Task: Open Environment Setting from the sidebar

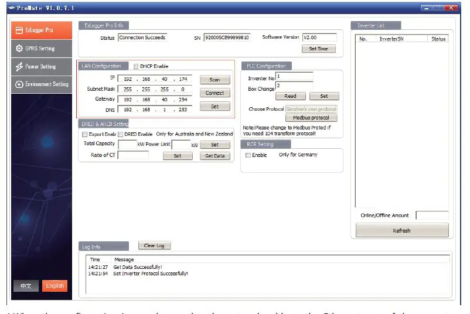Action: click(x=42, y=84)
